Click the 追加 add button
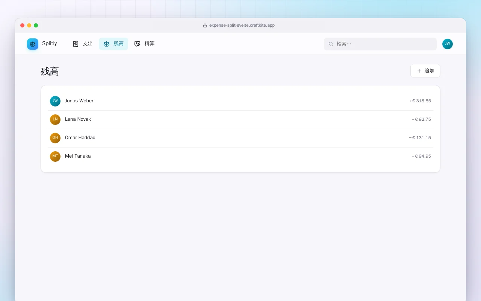Screen dimensions: 481x301 425,71
